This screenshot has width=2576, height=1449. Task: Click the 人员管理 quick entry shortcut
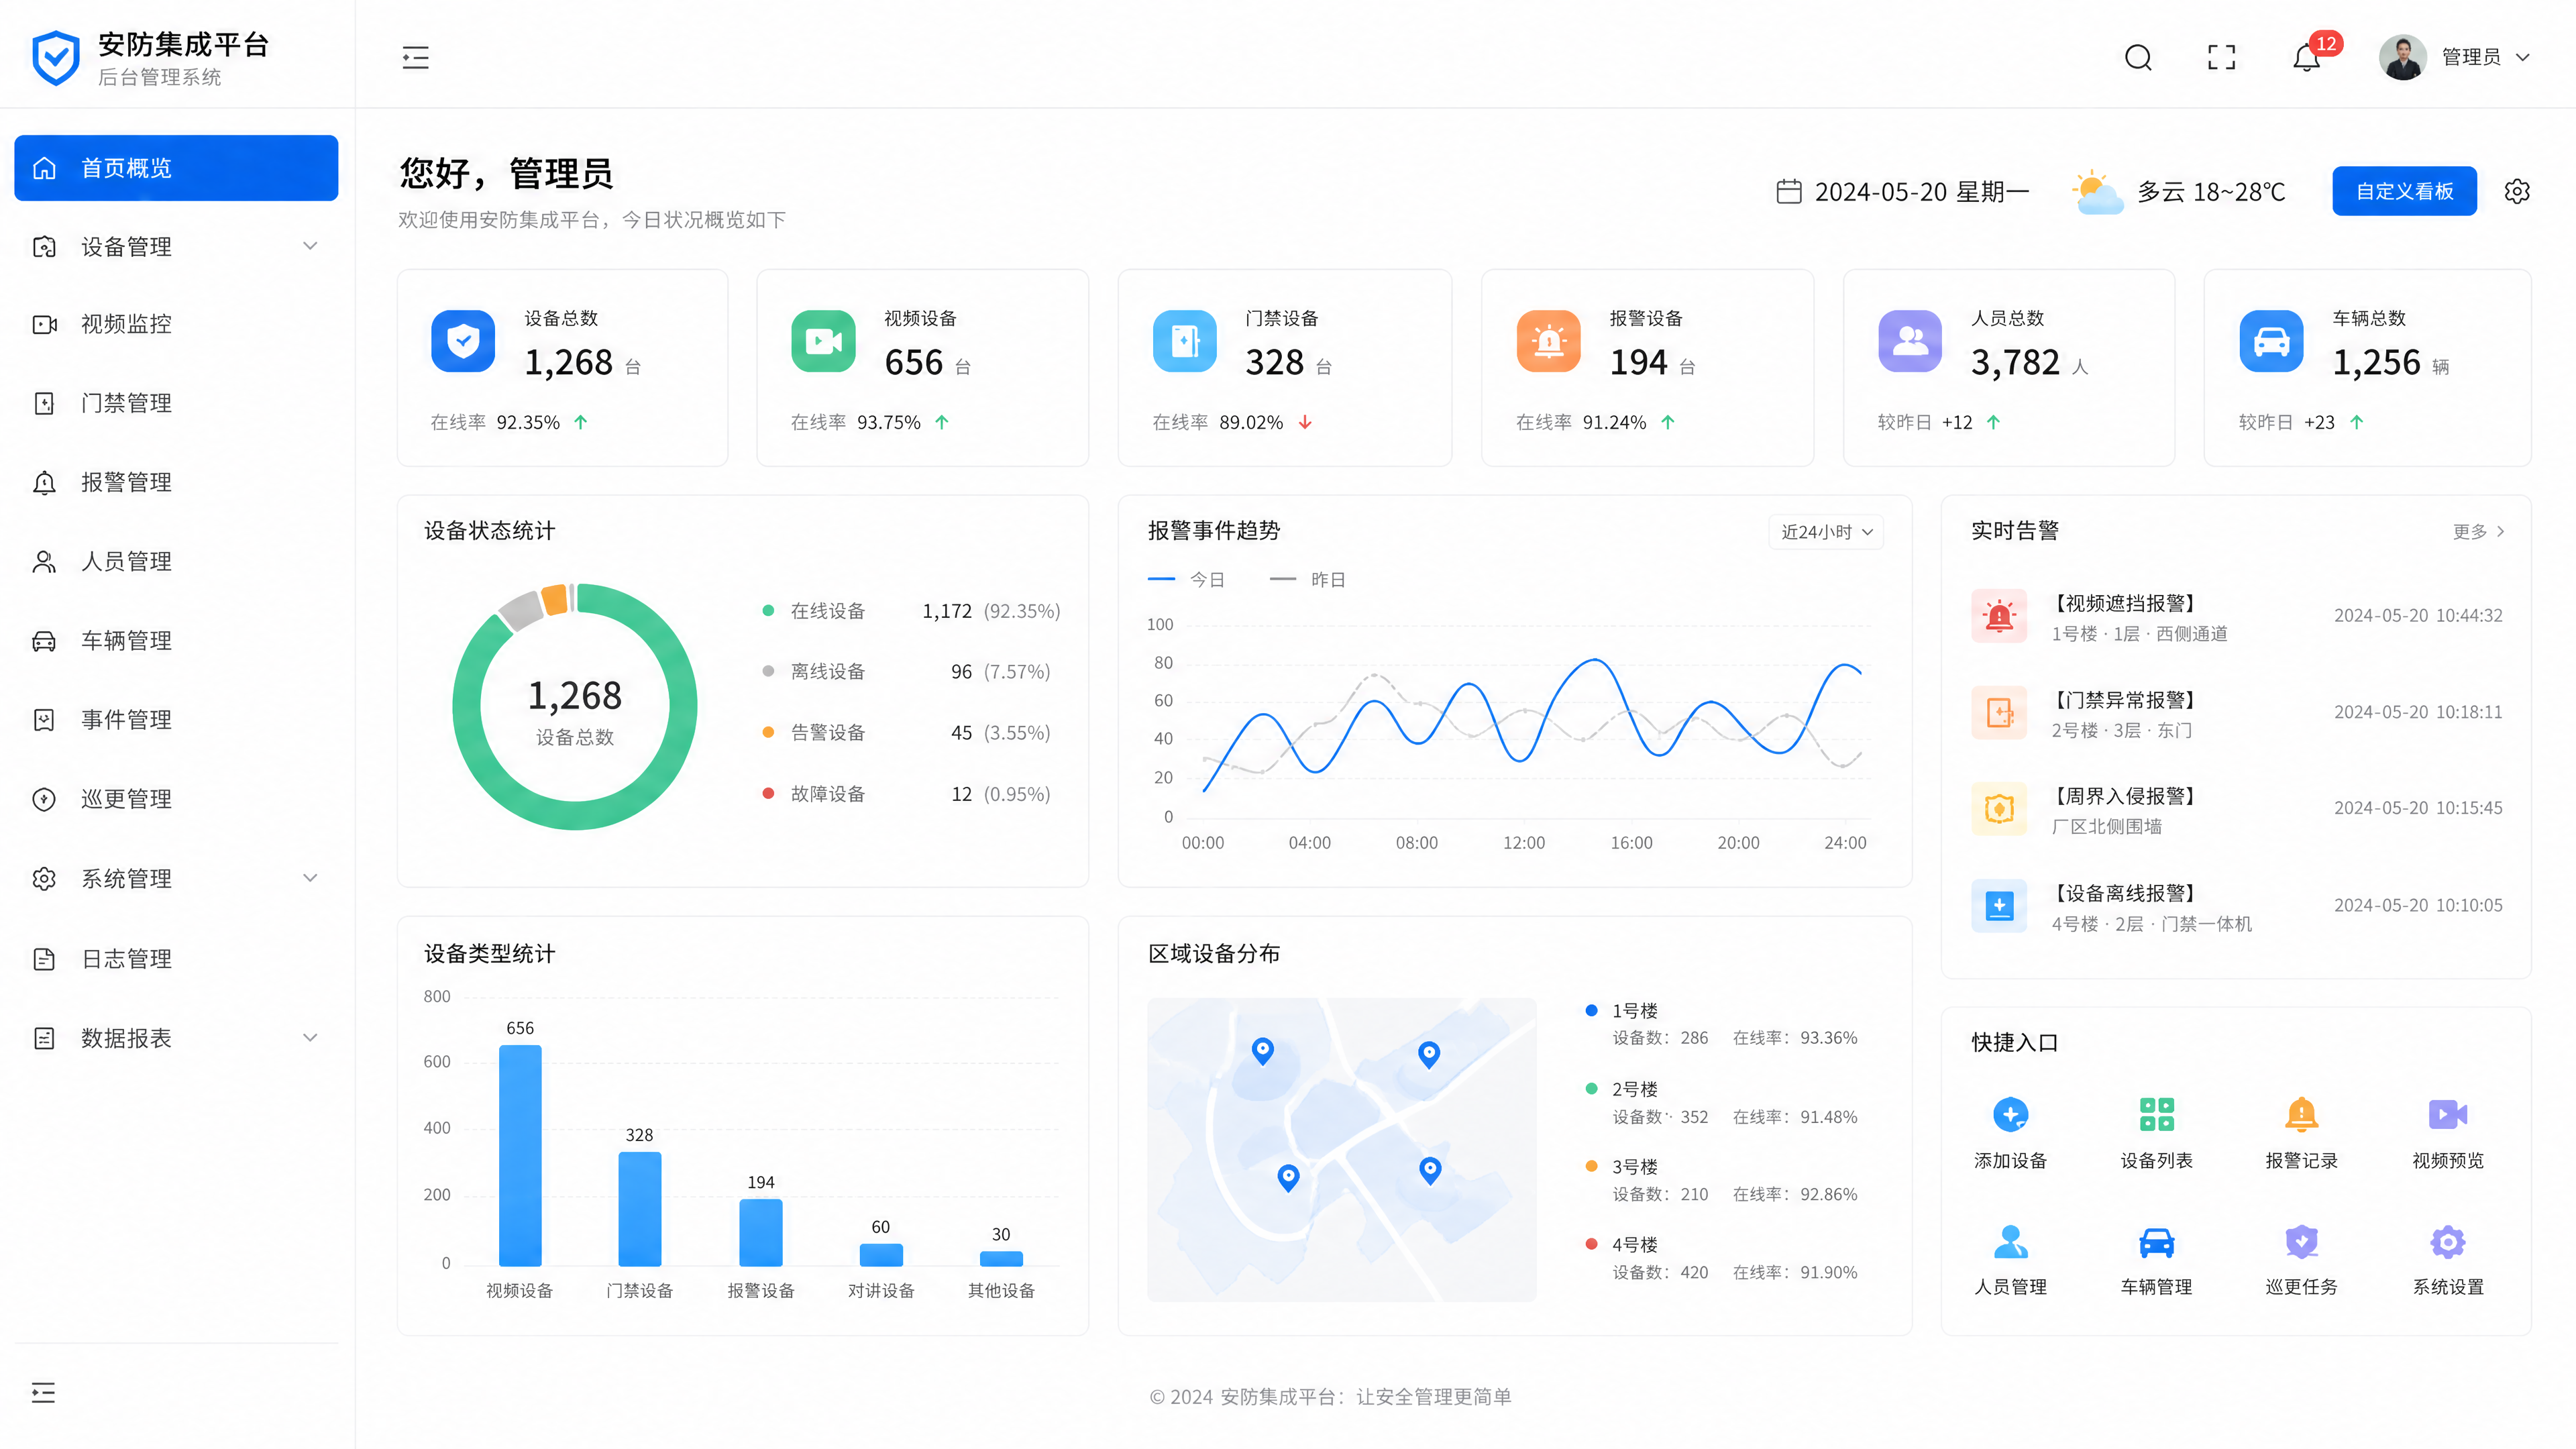pyautogui.click(x=2010, y=1260)
